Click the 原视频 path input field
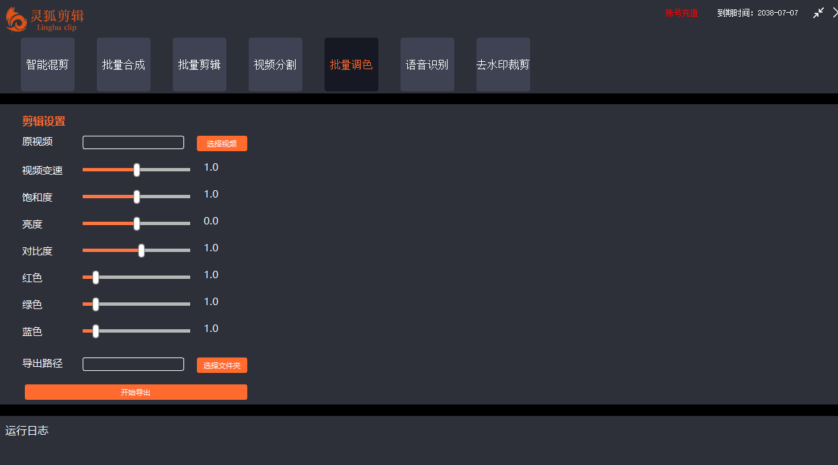838x465 pixels. (133, 142)
